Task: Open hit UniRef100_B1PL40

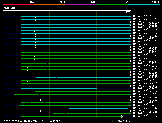Action: (x=145, y=108)
